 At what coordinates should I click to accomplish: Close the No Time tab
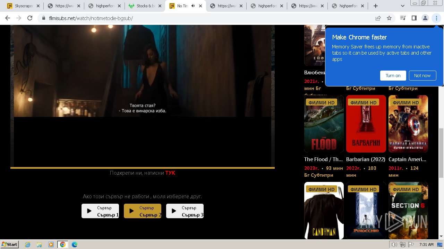pyautogui.click(x=200, y=6)
